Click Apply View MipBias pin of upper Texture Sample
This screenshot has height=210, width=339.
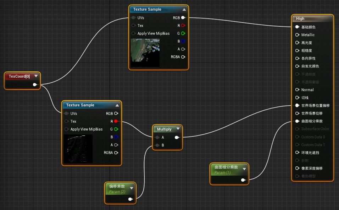coord(133,33)
